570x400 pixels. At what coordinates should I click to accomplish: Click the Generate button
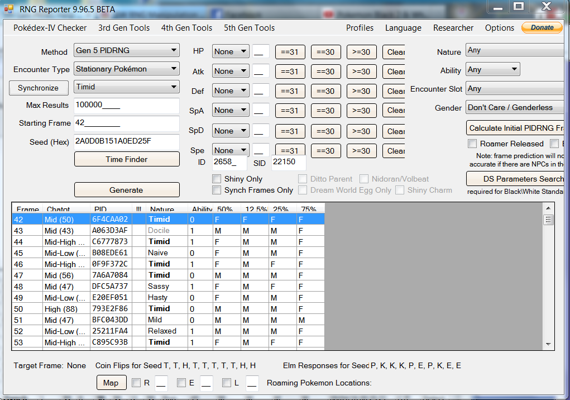(x=127, y=190)
